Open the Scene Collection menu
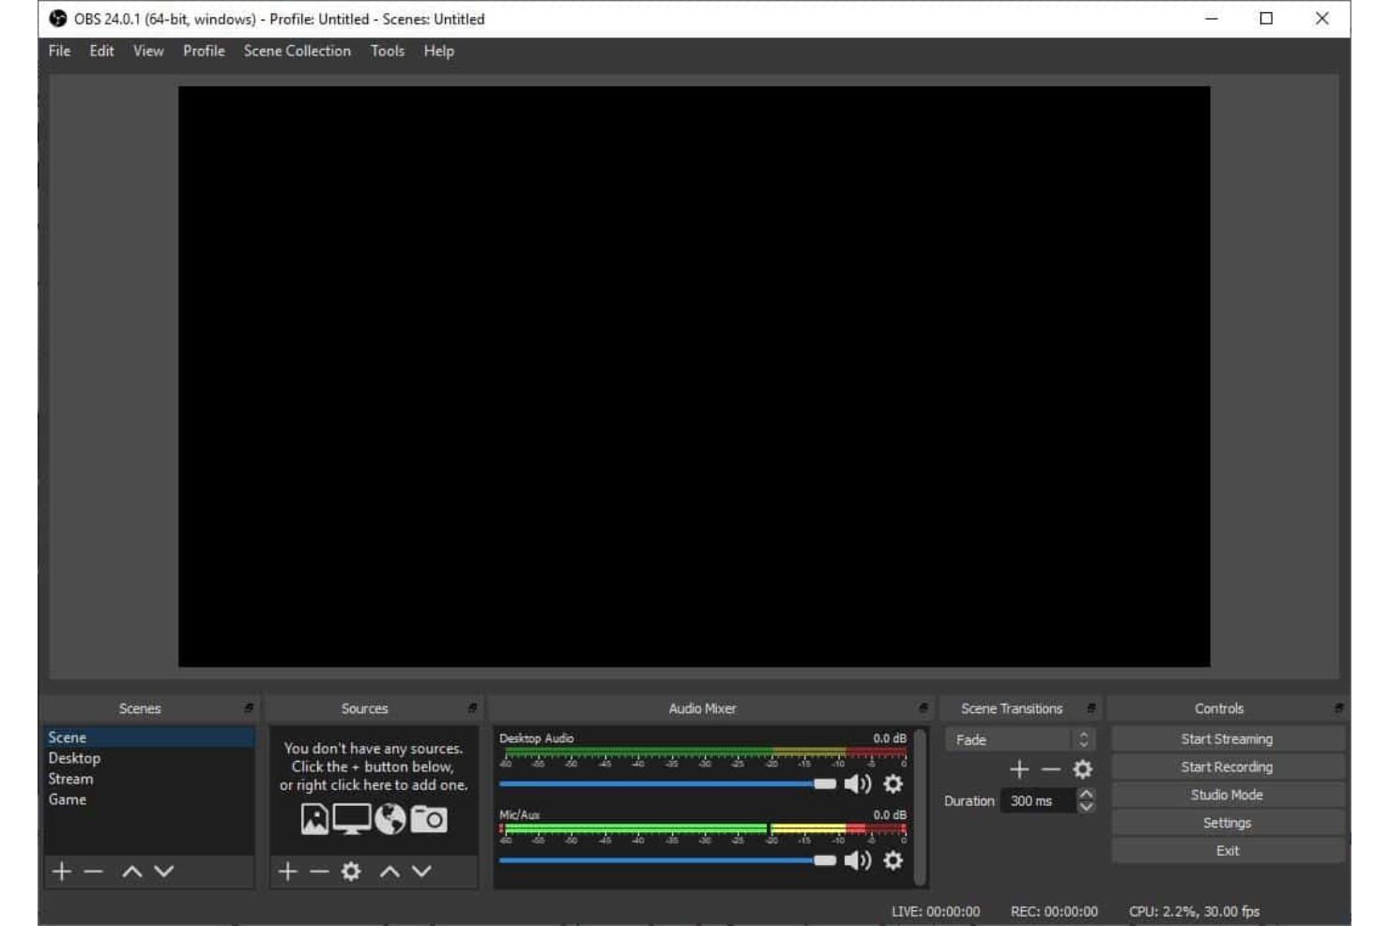Screen dimensions: 1389x926 click(297, 51)
